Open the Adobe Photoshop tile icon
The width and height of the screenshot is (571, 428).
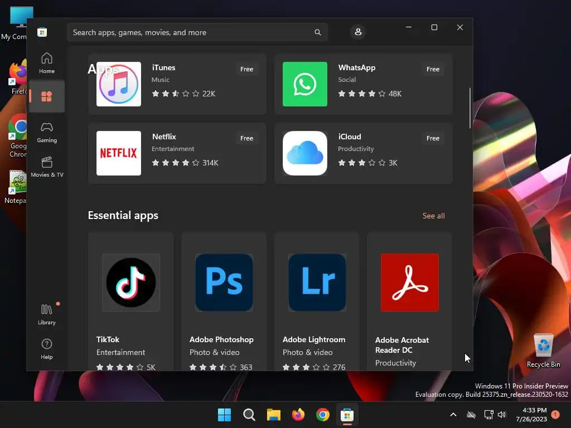click(224, 283)
